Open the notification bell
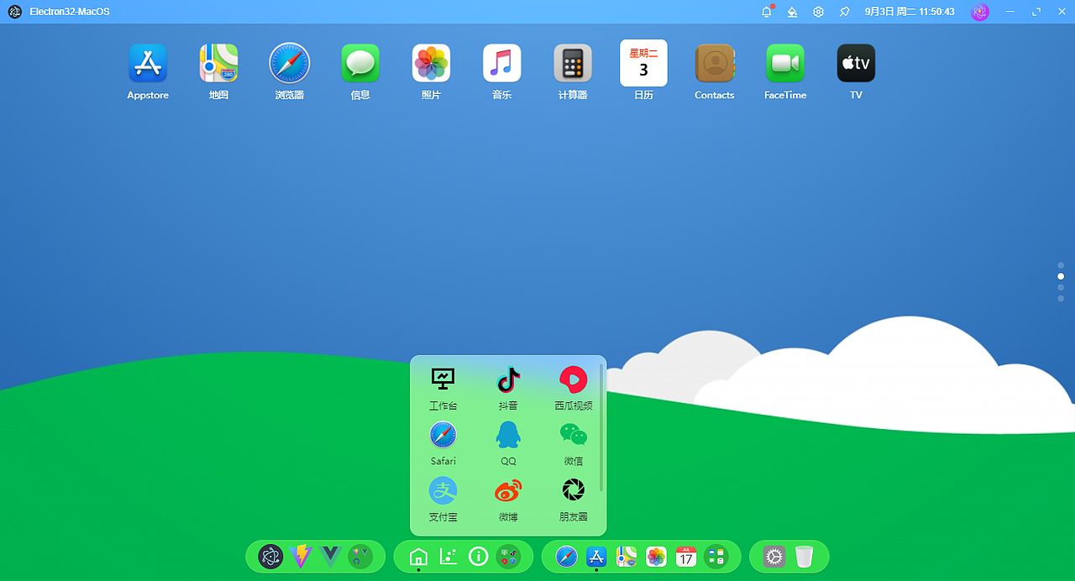1075x581 pixels. pyautogui.click(x=767, y=12)
